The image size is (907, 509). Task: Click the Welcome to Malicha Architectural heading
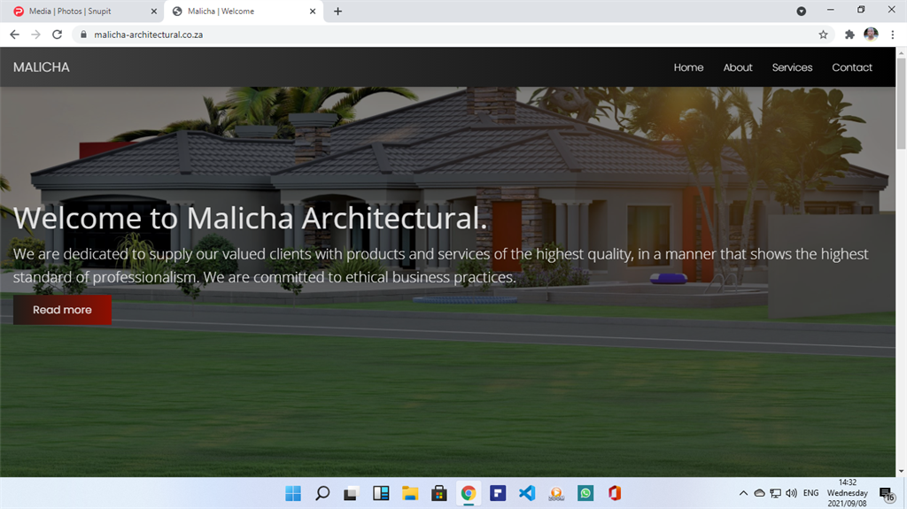(251, 218)
